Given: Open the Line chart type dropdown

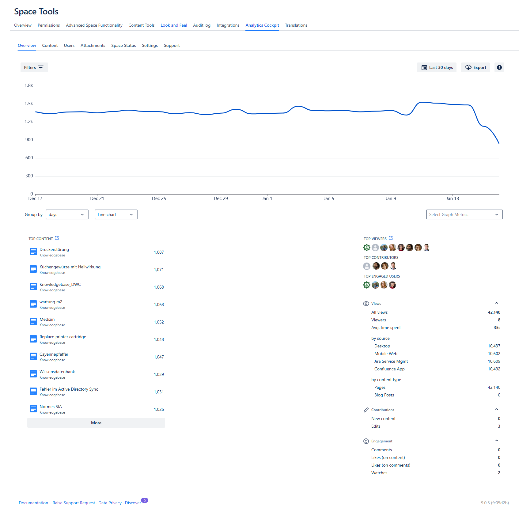Looking at the screenshot, I should [116, 214].
